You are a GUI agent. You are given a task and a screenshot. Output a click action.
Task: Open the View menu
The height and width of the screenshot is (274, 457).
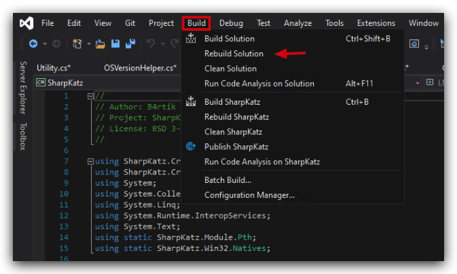pyautogui.click(x=103, y=23)
